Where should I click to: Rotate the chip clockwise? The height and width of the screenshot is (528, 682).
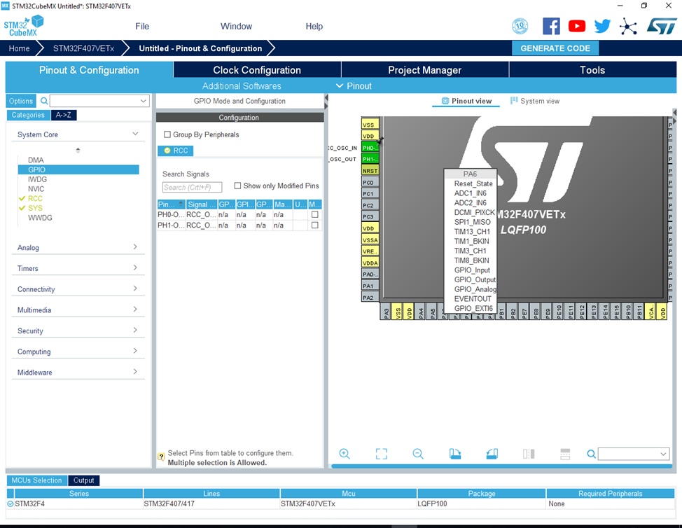[x=455, y=454]
